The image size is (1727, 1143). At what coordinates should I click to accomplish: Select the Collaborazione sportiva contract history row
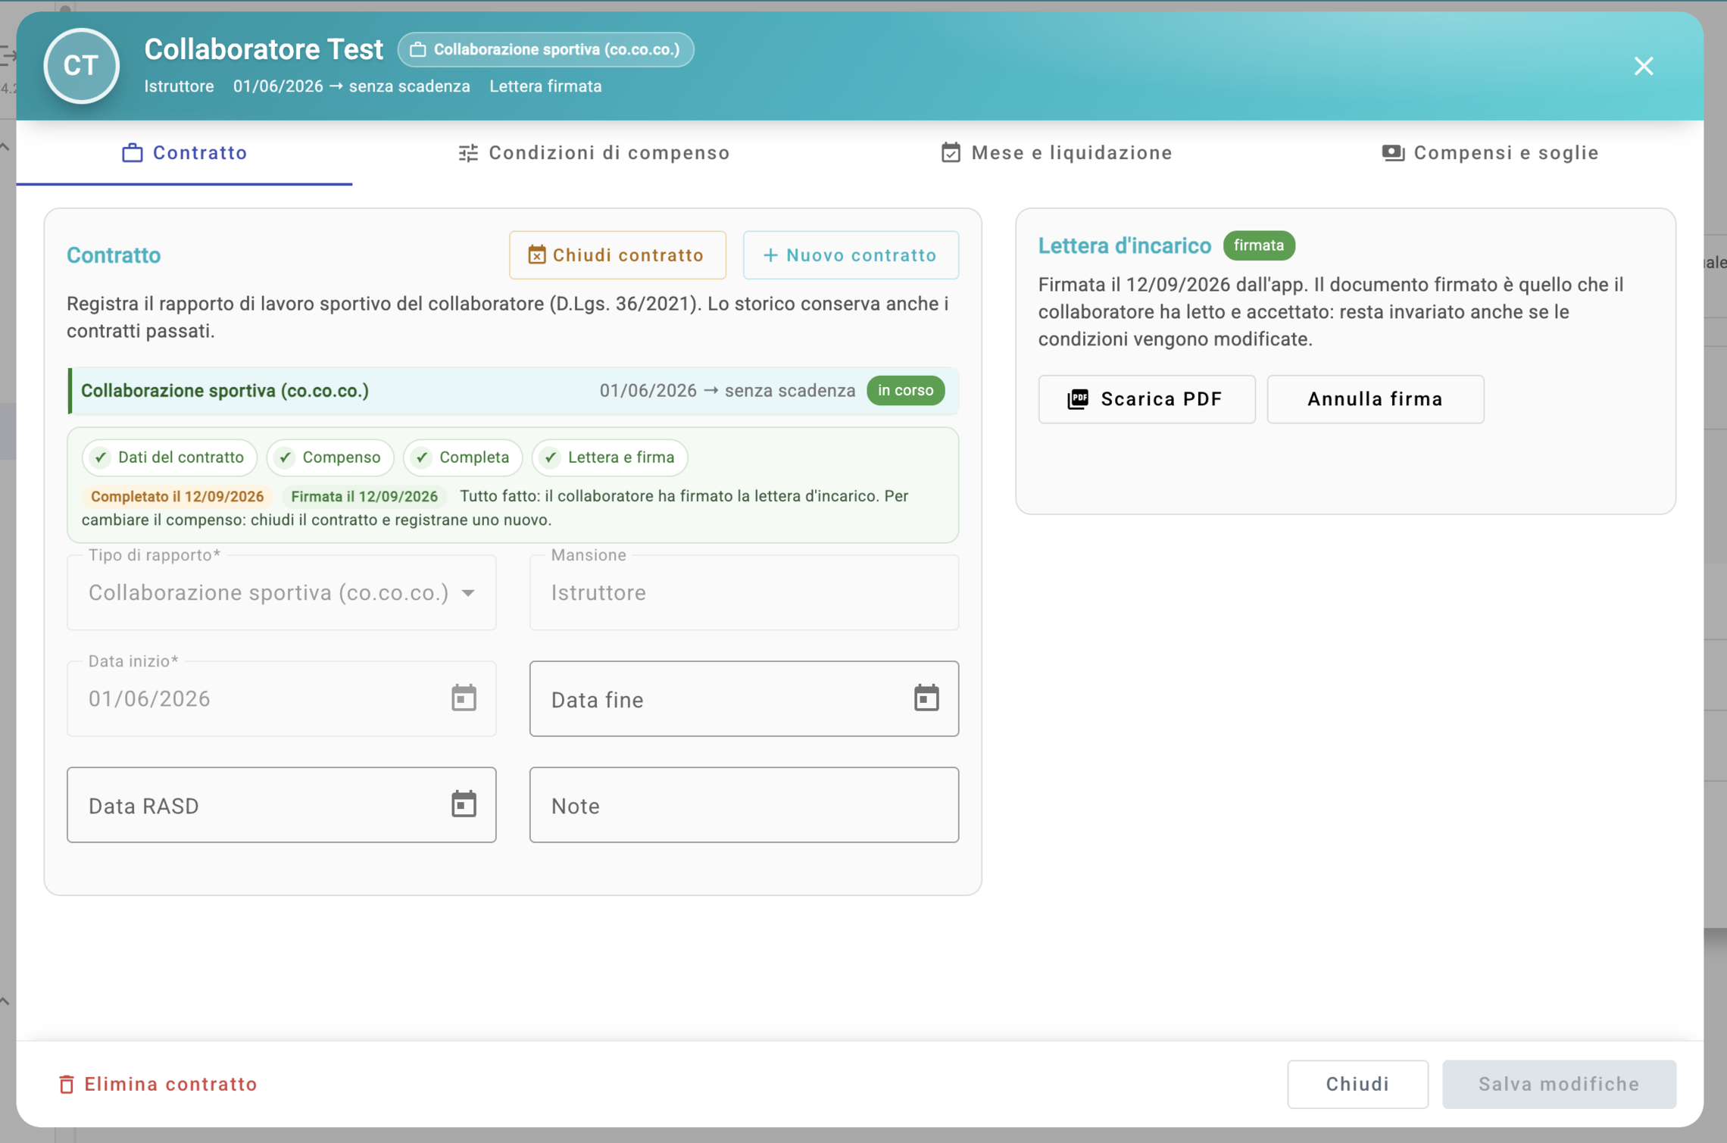514,390
